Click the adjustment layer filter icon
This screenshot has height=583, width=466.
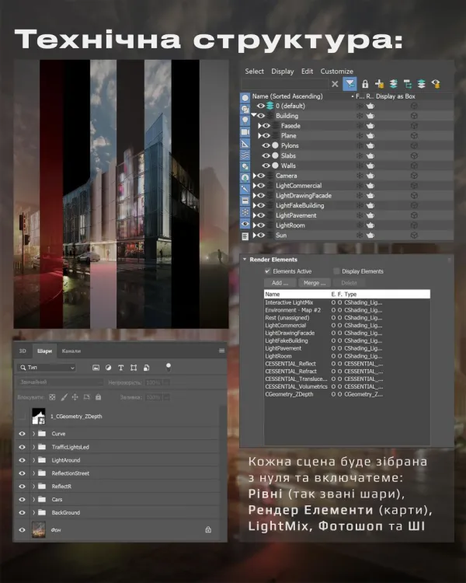109,367
